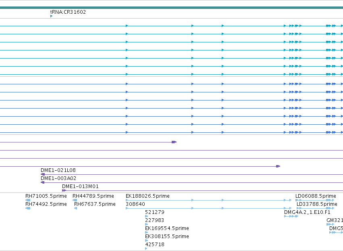The image size is (343, 251).
Task: Open the DME1-013M01 feature label
Action: pos(80,186)
